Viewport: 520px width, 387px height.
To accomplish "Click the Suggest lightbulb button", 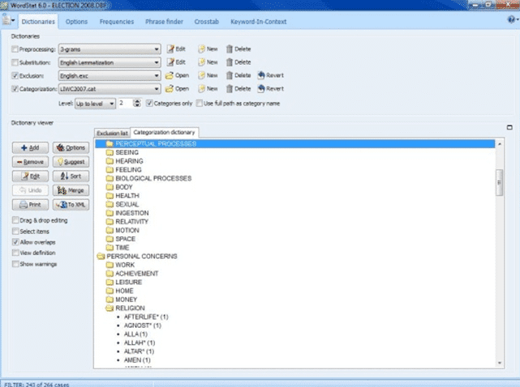I will coord(71,162).
